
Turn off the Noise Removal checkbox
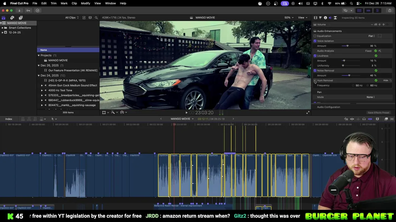[x=315, y=71]
